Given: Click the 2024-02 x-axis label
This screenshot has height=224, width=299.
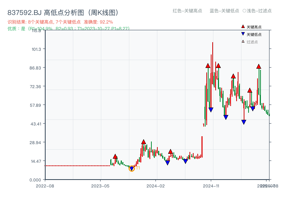Looking at the screenshot, I should tap(155, 186).
